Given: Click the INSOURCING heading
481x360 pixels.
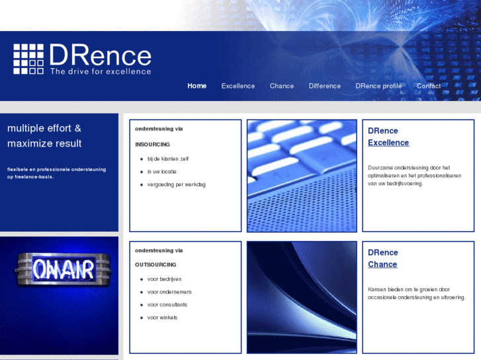Looking at the screenshot, I should (152, 144).
